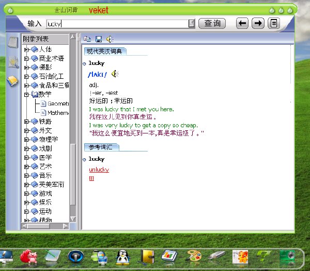
Task: Focus the 输入 search input field
Action: pos(117,24)
